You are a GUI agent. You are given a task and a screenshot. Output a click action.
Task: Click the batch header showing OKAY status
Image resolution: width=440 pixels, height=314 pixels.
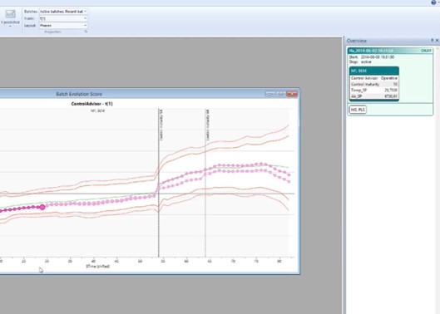390,51
